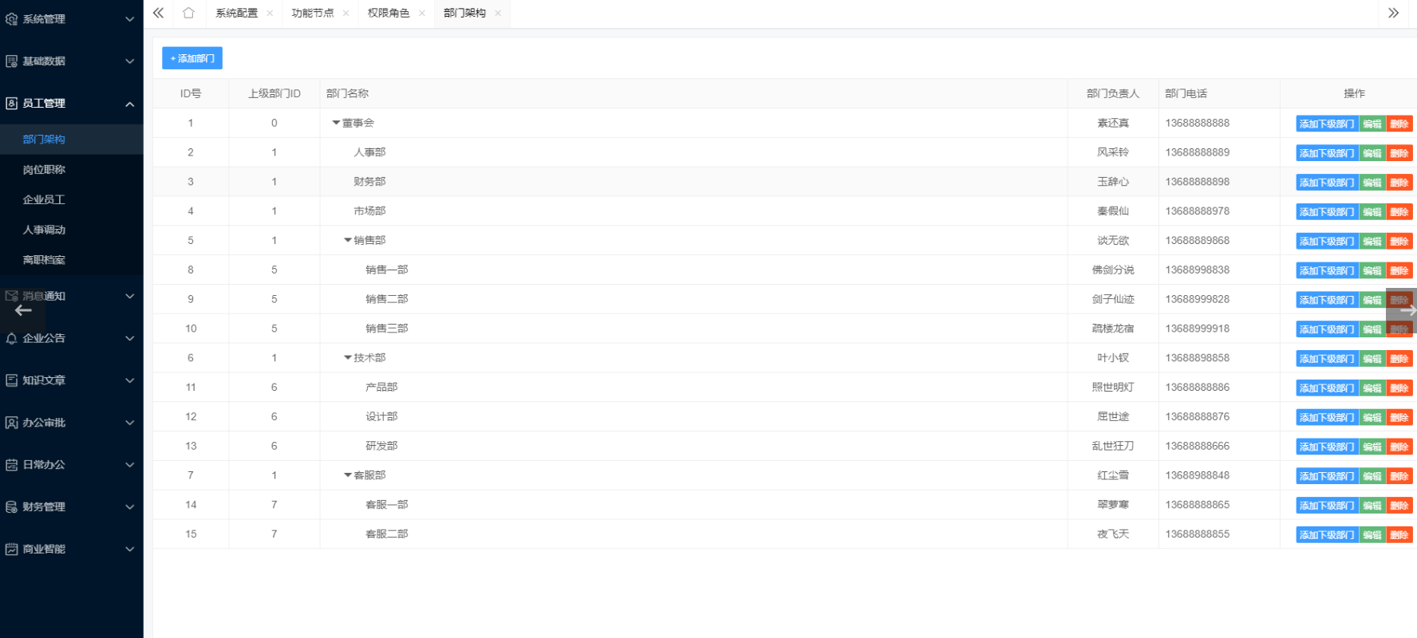The height and width of the screenshot is (638, 1417).
Task: Collapse the 董事会 tree node
Action: [336, 123]
